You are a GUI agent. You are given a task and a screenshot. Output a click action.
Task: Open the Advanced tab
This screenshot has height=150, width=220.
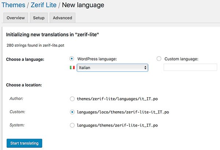[x=62, y=18]
